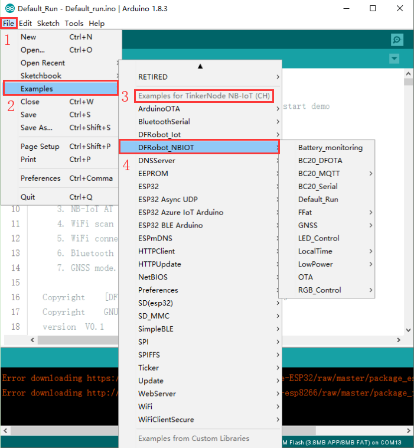Open the File menu
Screen dimensions: 414x448
coord(9,24)
